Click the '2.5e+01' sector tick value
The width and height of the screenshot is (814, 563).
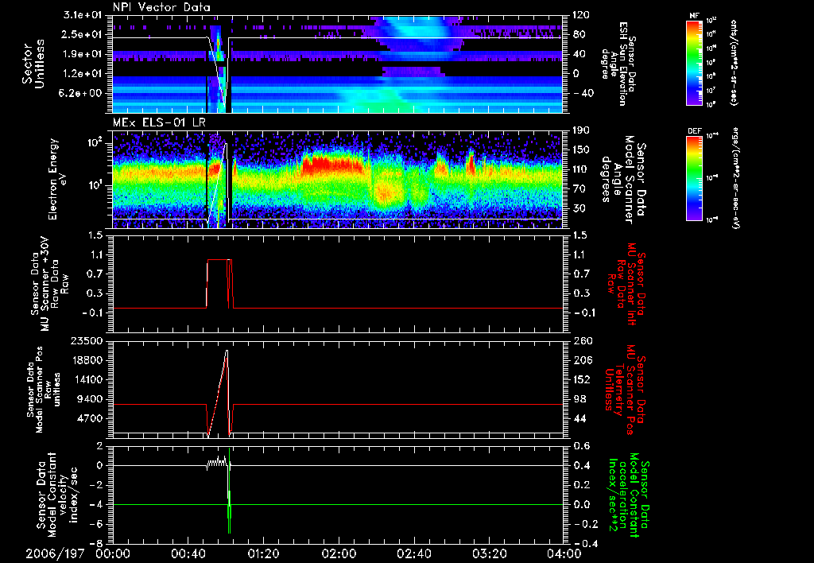pos(83,34)
